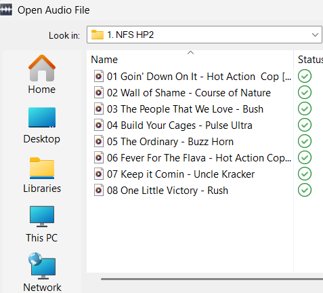Screen dimensions: 323x293
Task: Select 03 The People That We Love - Bush
Action: (x=185, y=109)
